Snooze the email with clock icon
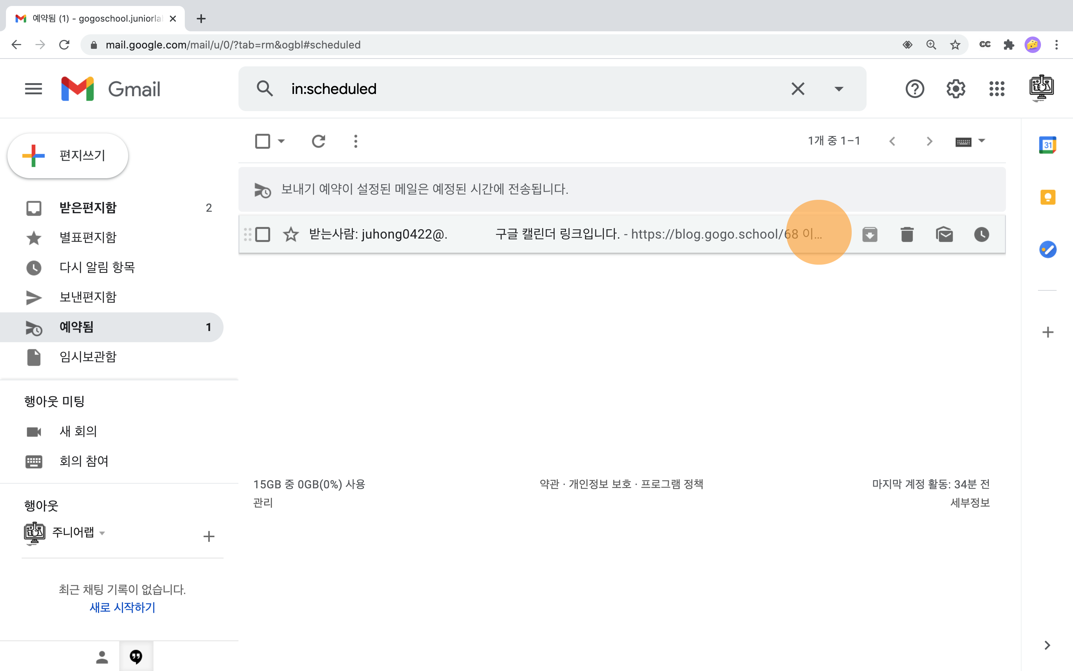The width and height of the screenshot is (1073, 671). (x=981, y=234)
